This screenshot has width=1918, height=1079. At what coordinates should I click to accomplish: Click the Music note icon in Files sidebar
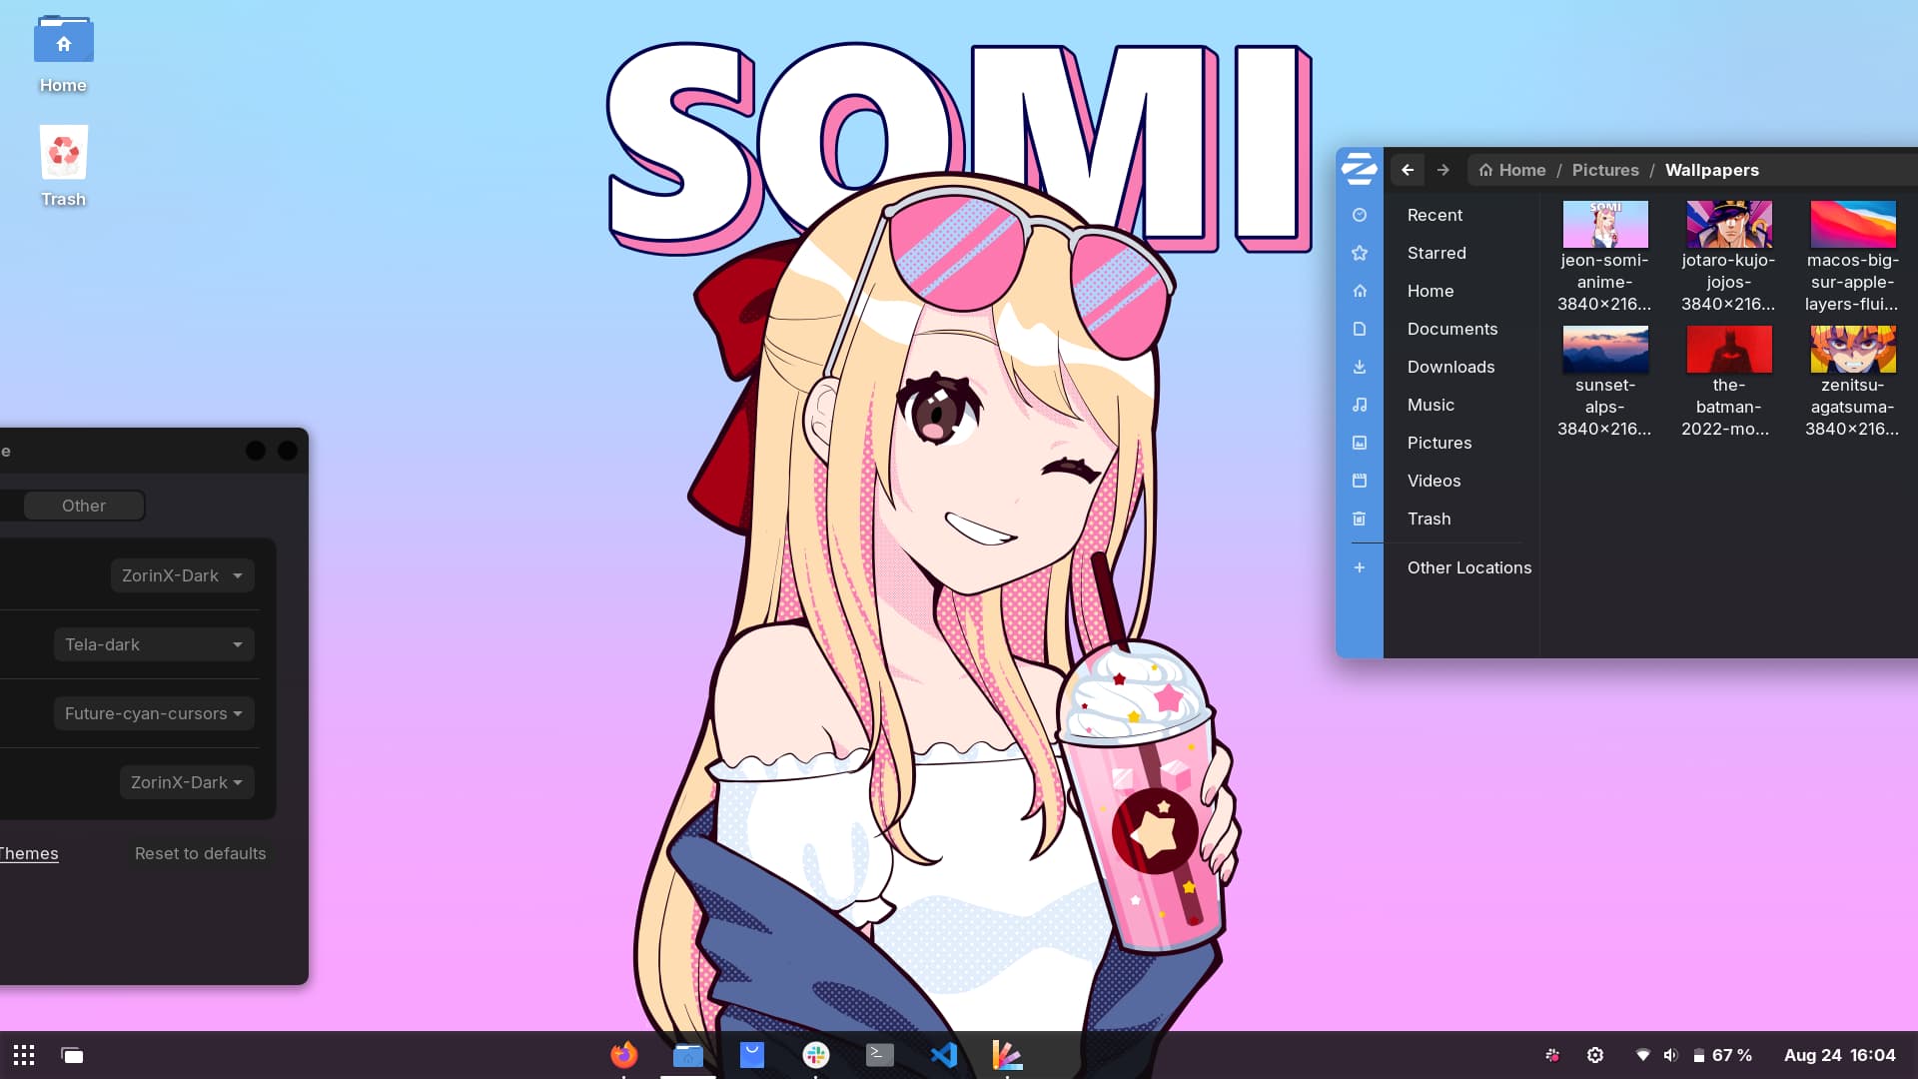1360,405
